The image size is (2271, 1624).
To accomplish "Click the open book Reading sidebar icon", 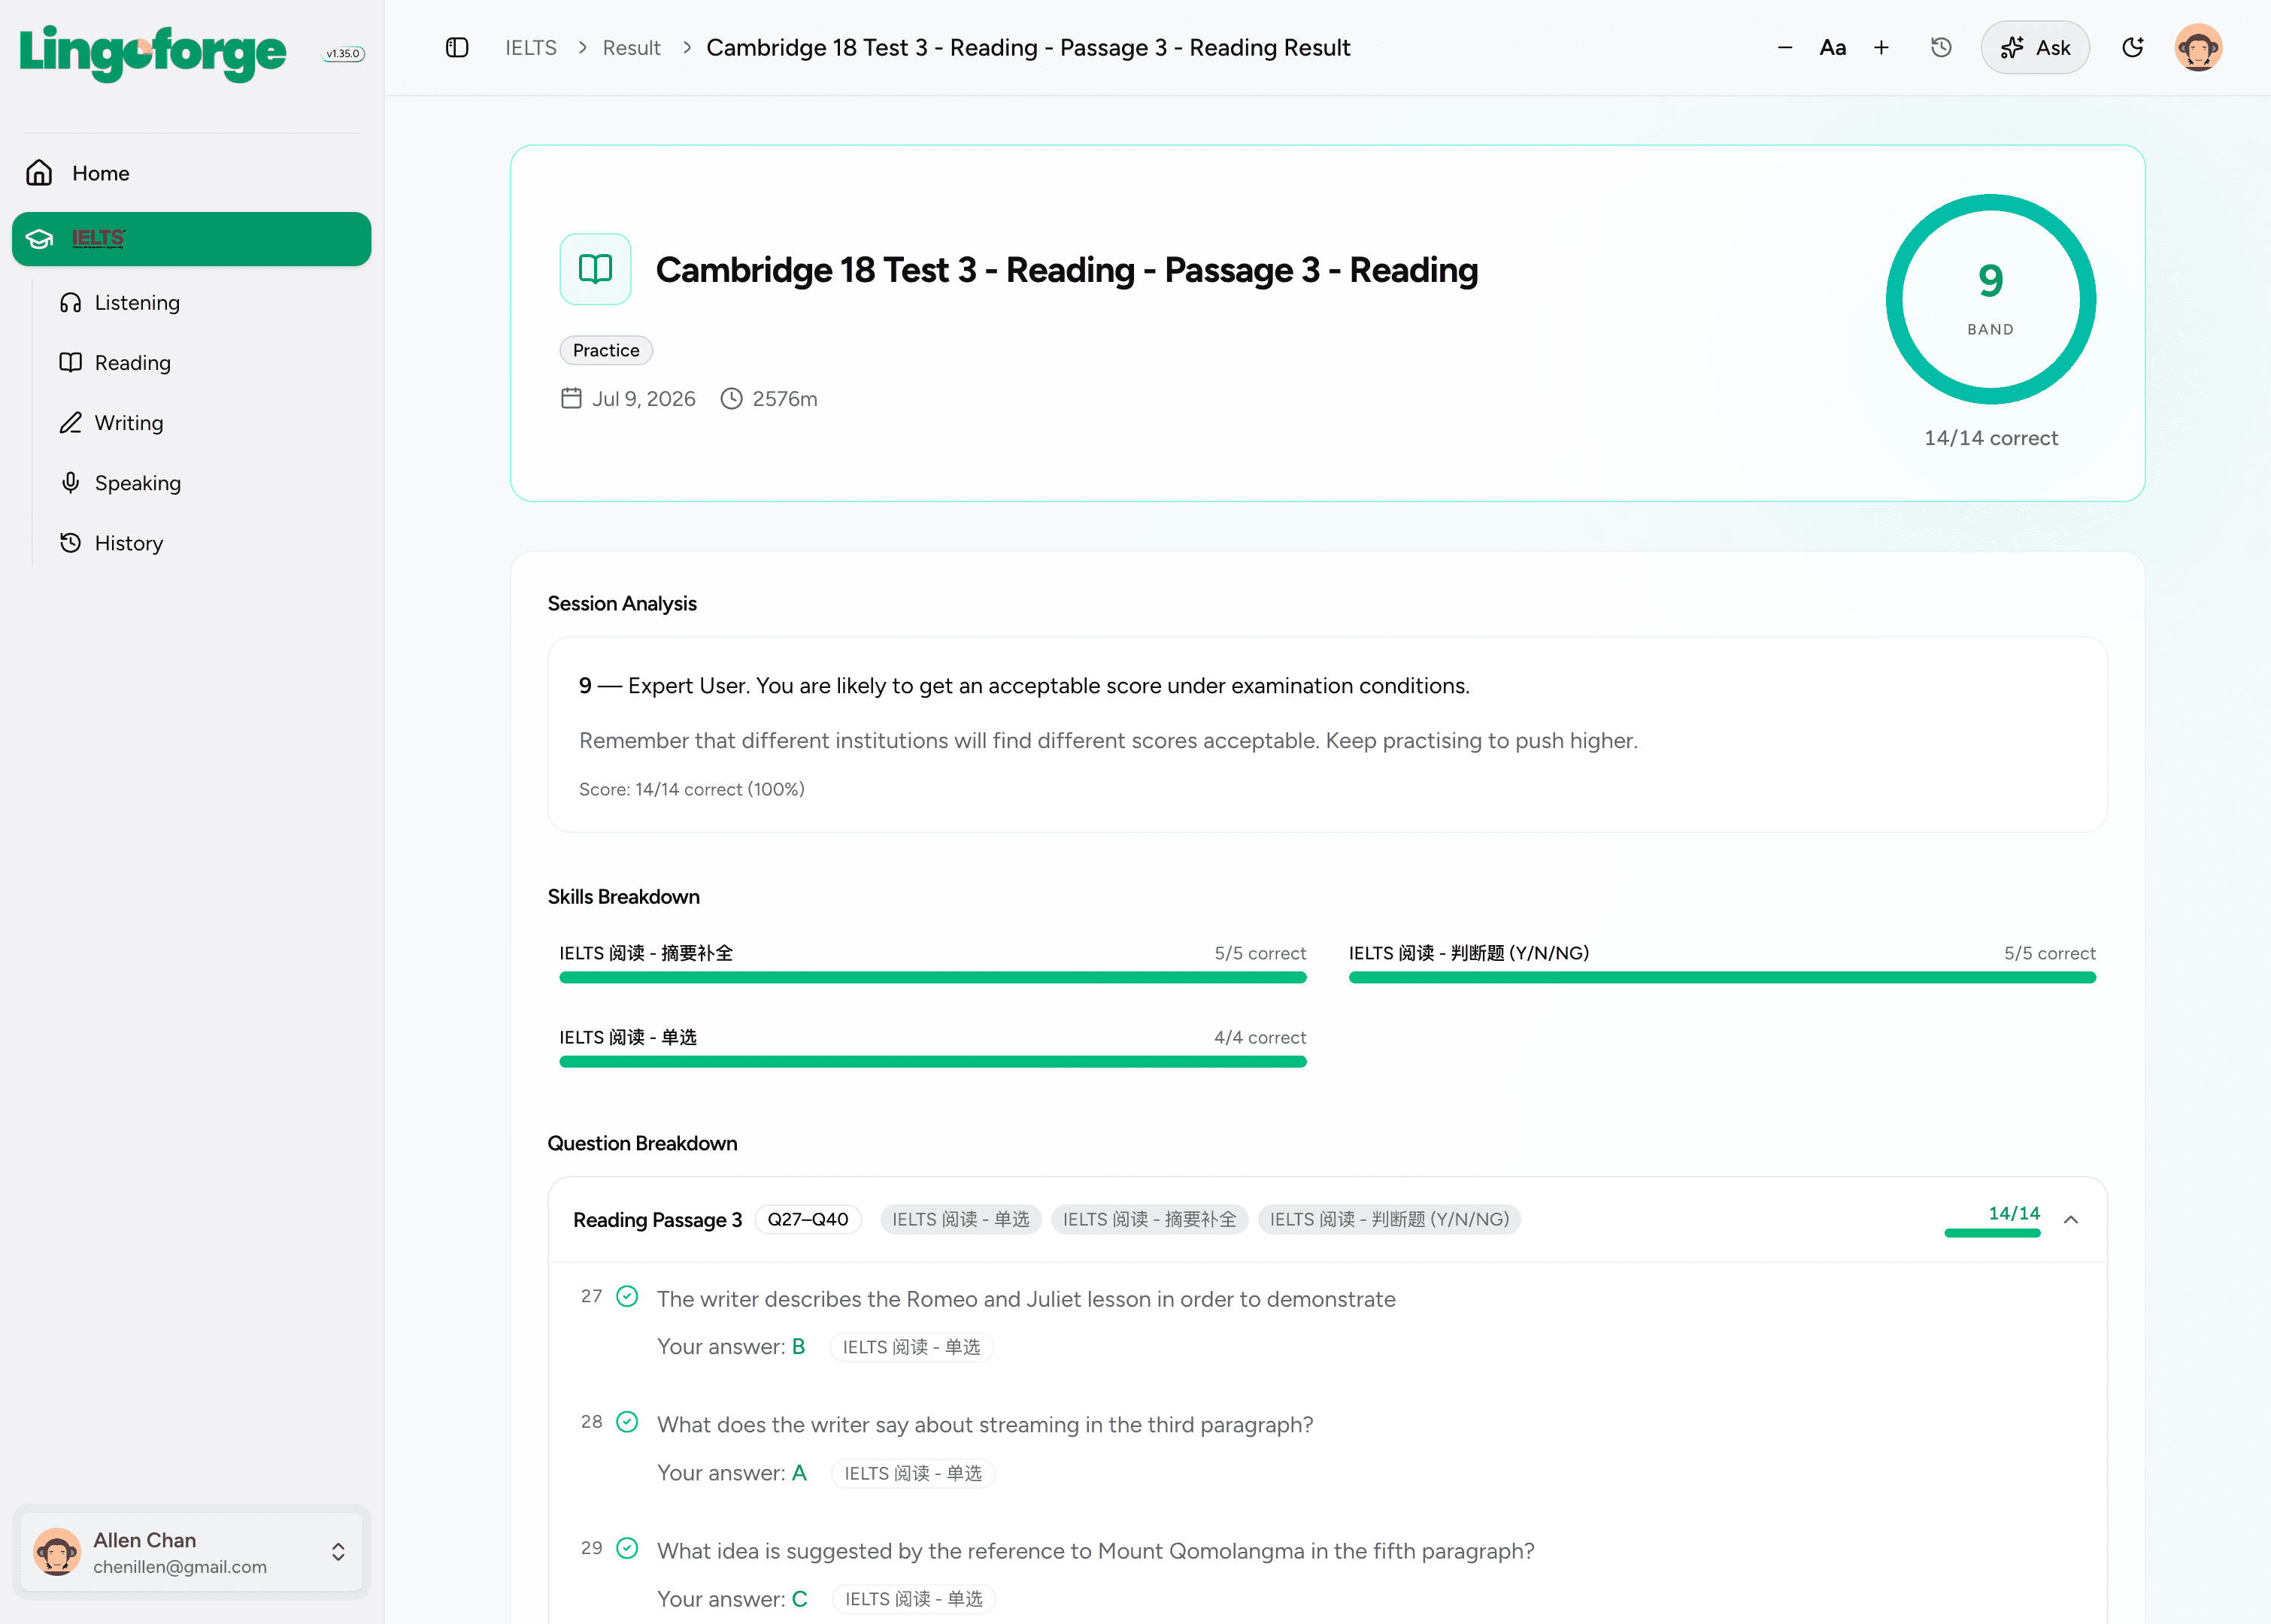I will coord(70,363).
